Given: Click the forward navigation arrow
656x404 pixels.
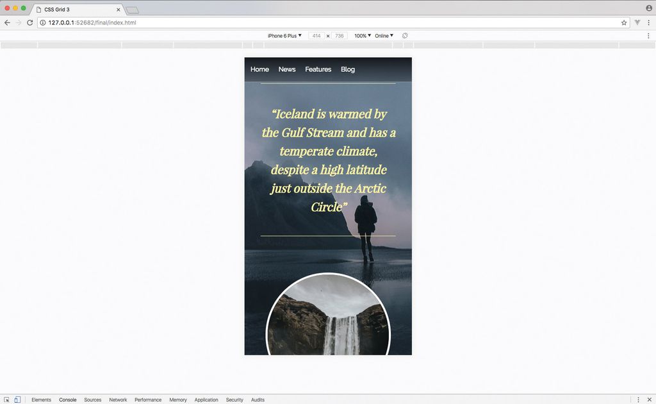Looking at the screenshot, I should pos(18,22).
